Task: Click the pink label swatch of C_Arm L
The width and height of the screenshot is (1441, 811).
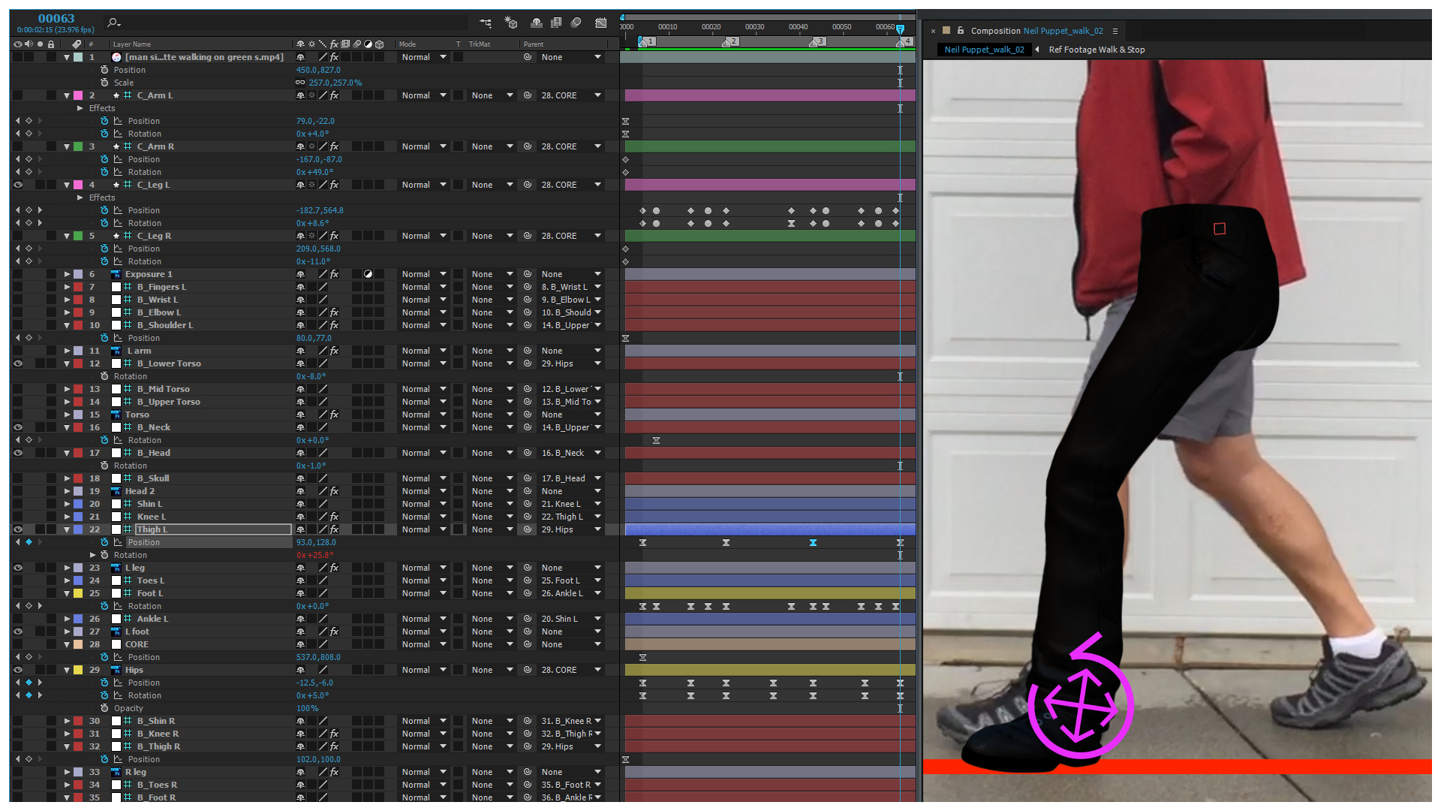Action: point(78,95)
